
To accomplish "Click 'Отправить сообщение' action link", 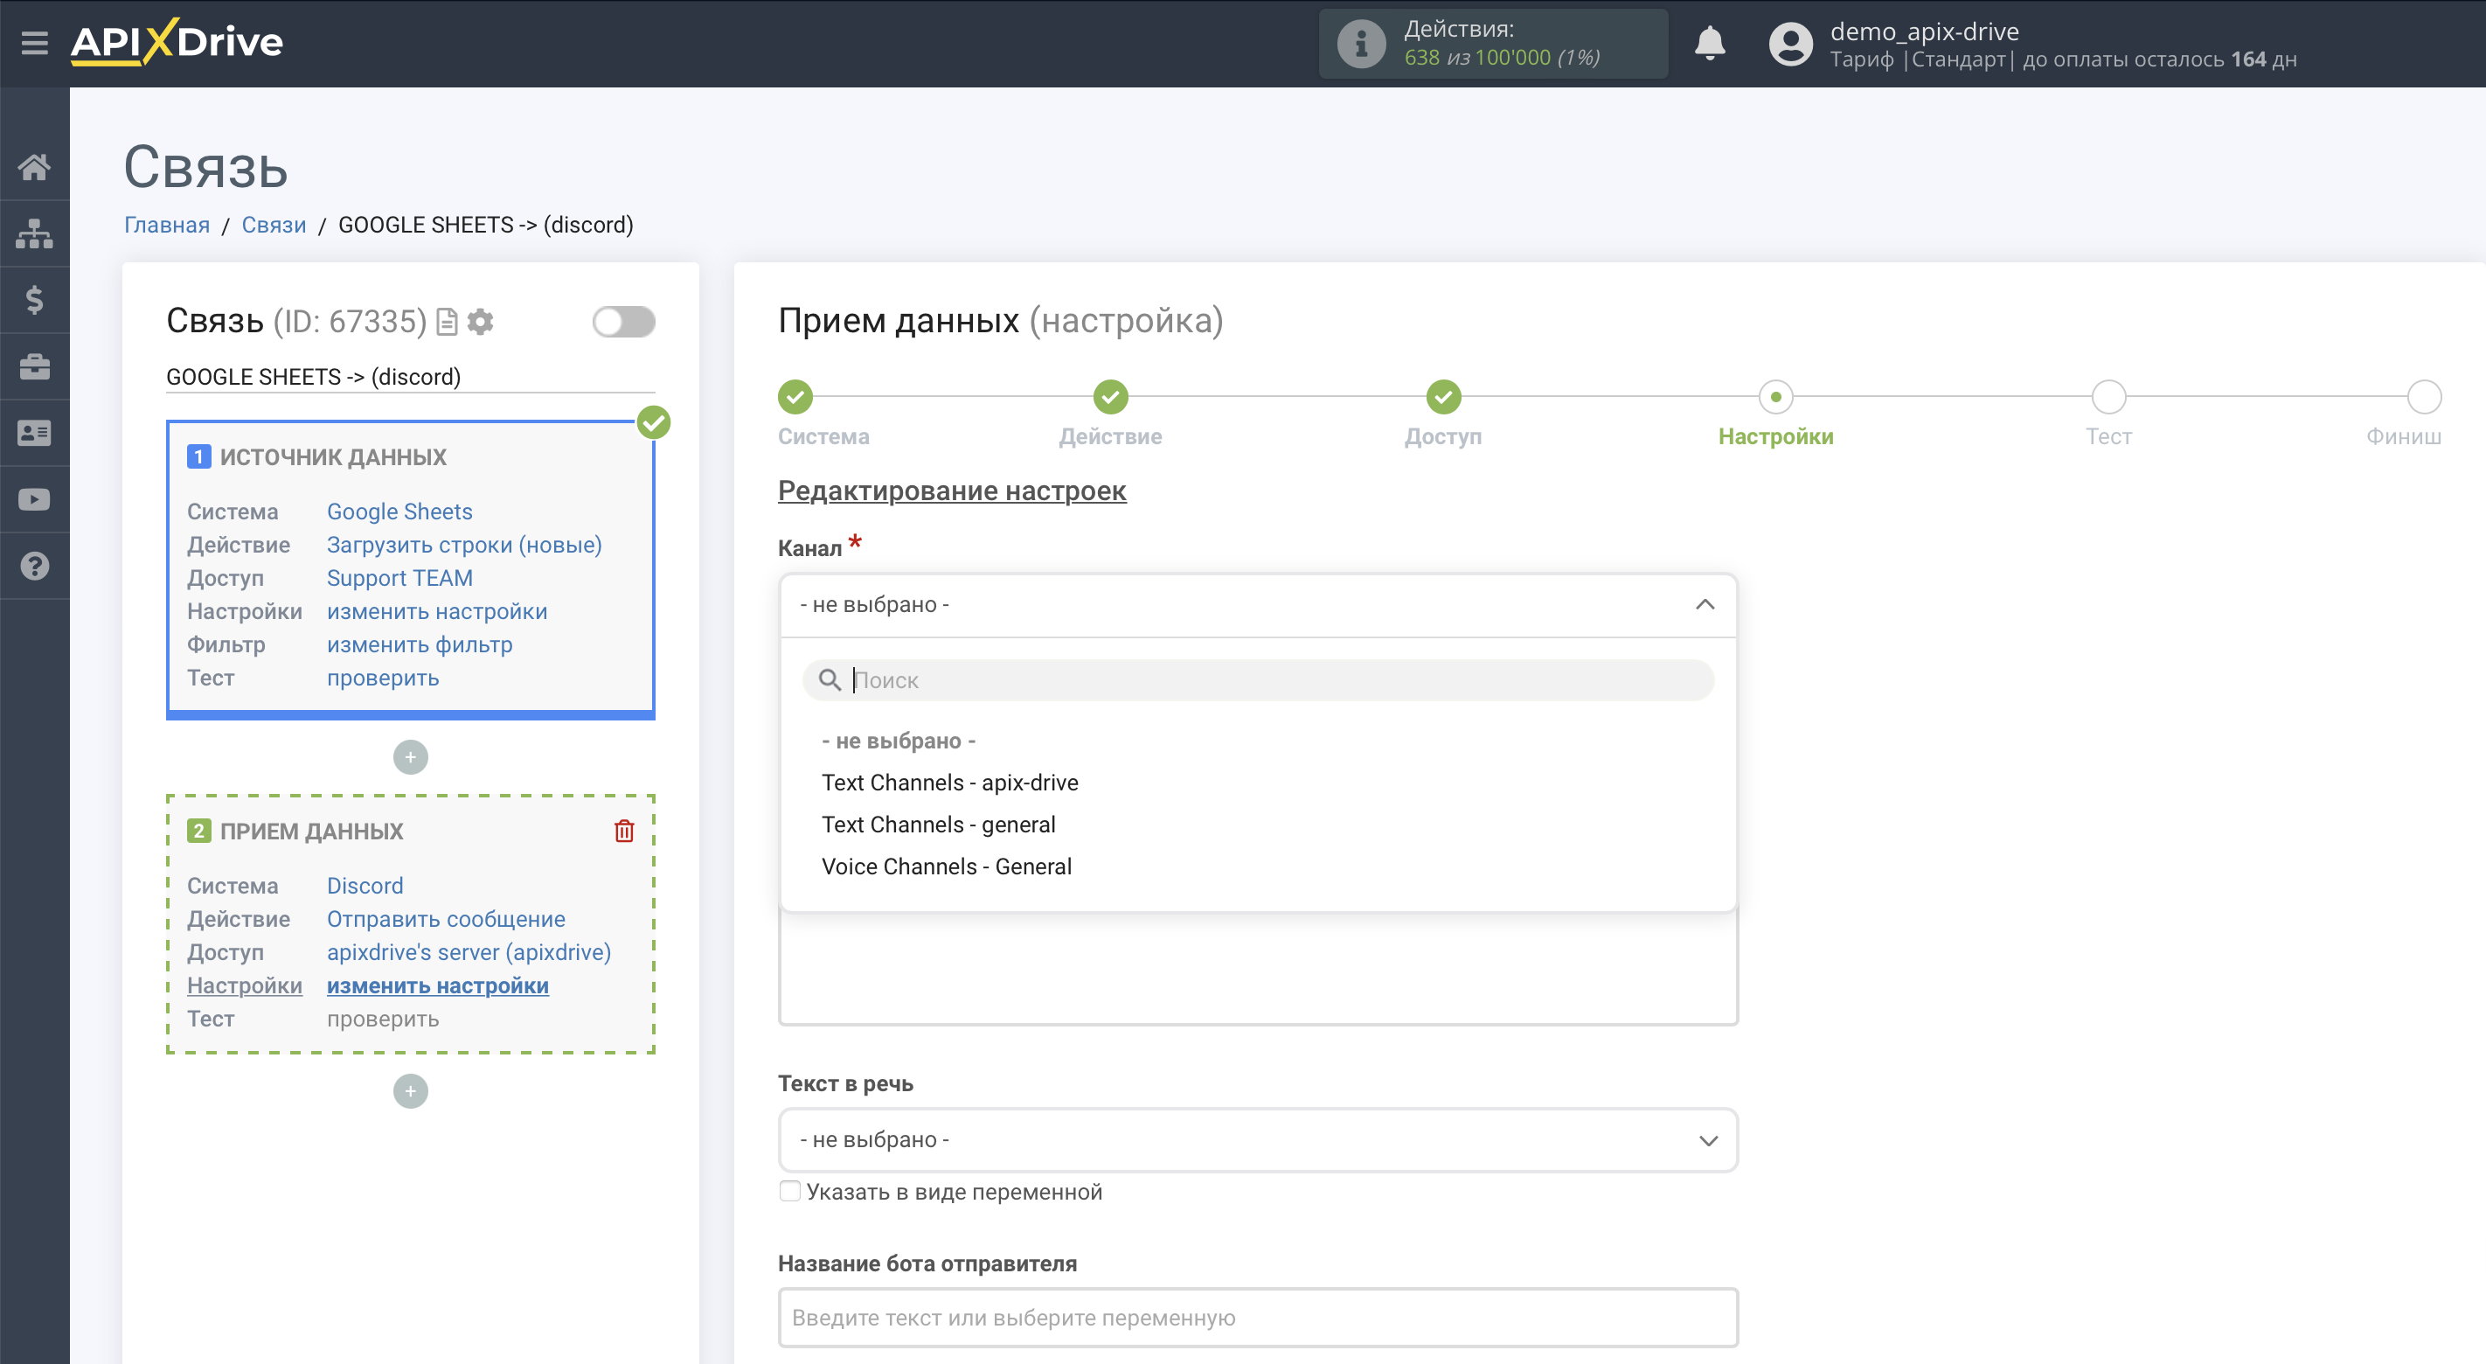I will coord(446,920).
